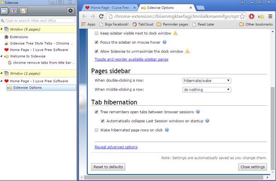The height and width of the screenshot is (181, 276).
Task: Collapse the Window (5 pages) tree node
Action: click(x=1, y=29)
